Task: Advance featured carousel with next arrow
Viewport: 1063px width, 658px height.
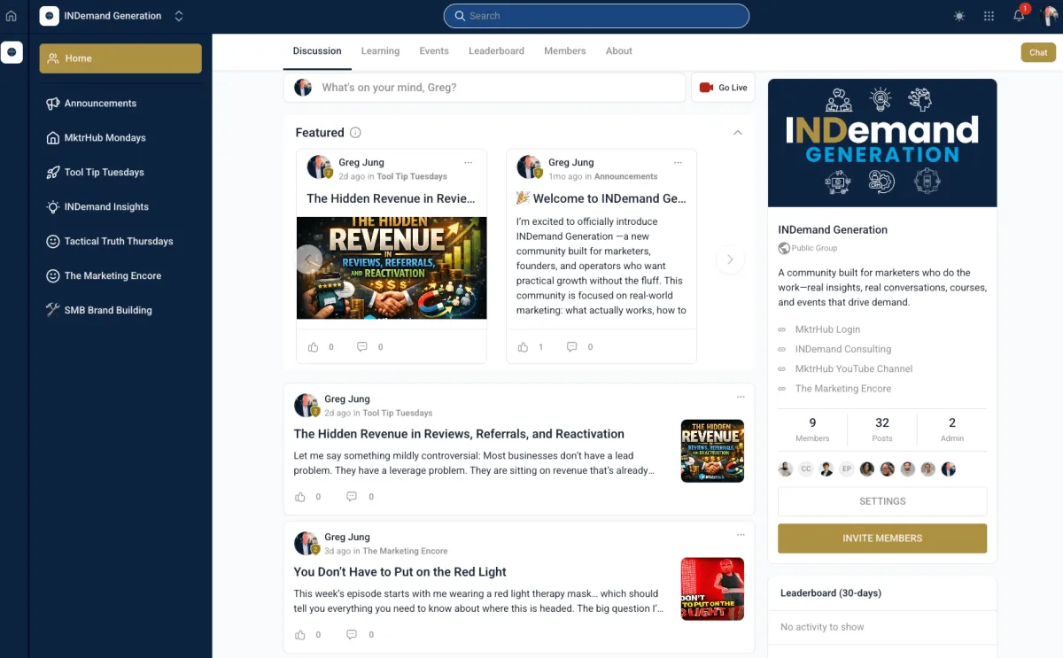Action: coord(730,259)
